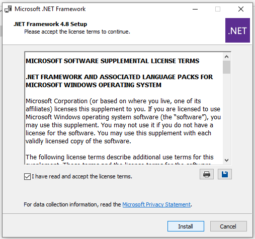255x239 pixels.
Task: Start setup with the Install button
Action: point(186,226)
